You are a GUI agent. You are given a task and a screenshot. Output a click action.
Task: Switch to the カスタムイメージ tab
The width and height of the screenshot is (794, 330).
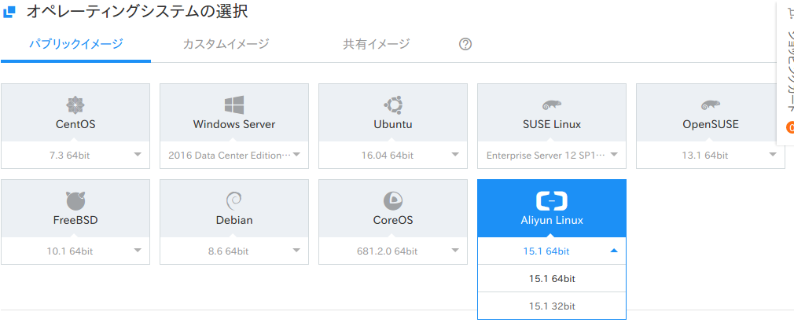(226, 44)
